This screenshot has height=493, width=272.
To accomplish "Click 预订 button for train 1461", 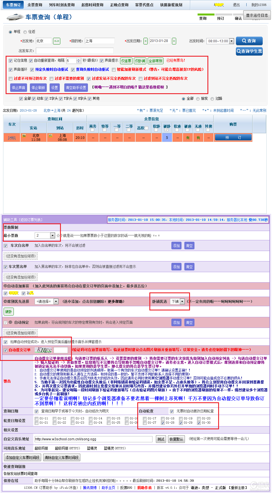I will click(233, 137).
